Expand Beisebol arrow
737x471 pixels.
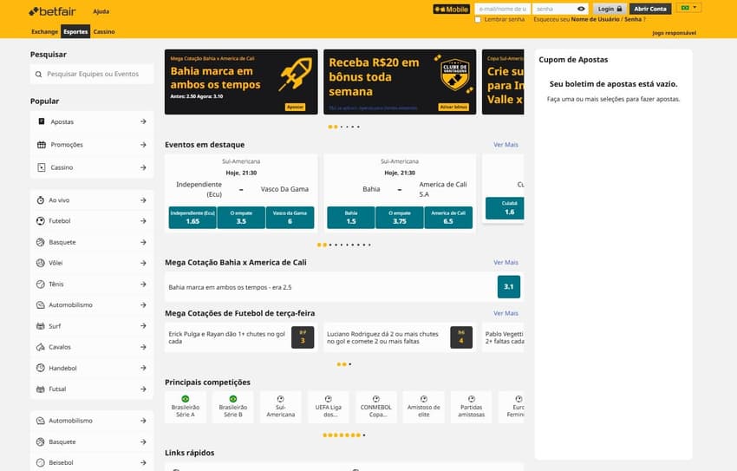143,462
